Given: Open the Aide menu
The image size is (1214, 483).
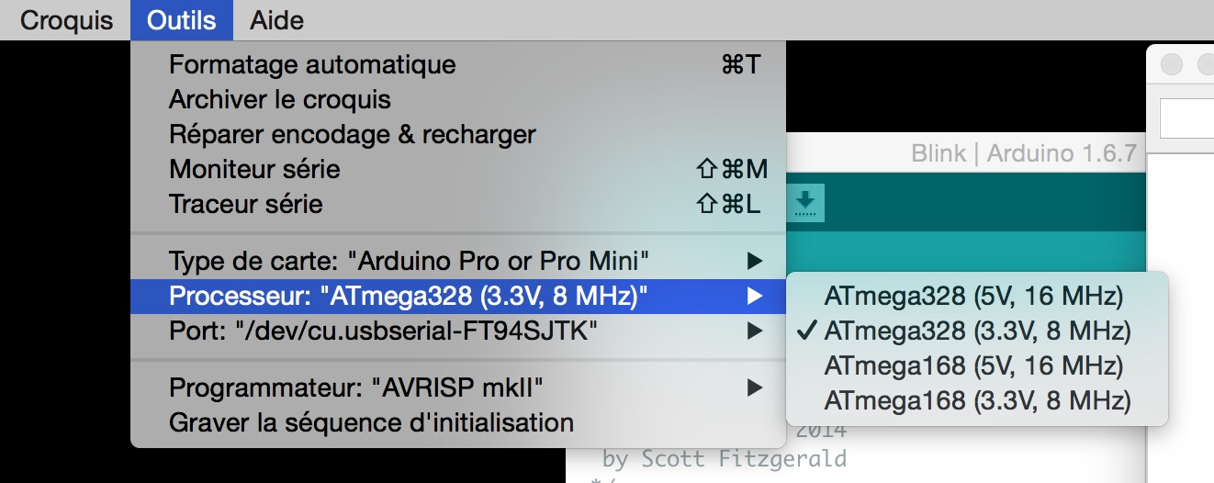Looking at the screenshot, I should [276, 20].
